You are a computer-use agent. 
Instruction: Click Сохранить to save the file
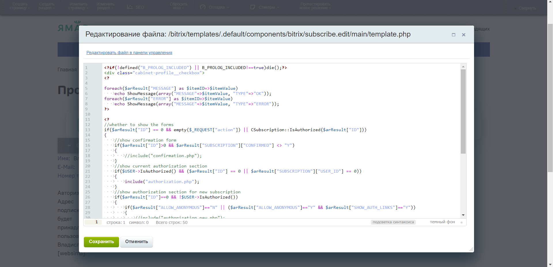pyautogui.click(x=101, y=242)
